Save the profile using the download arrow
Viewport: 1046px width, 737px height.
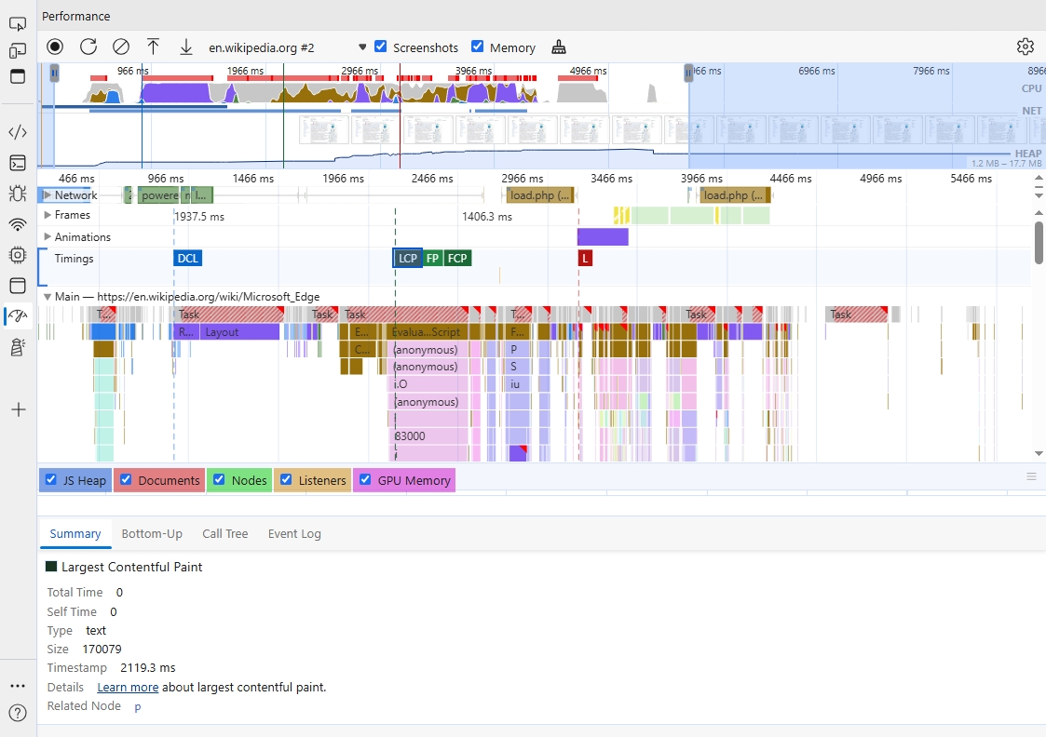click(186, 47)
